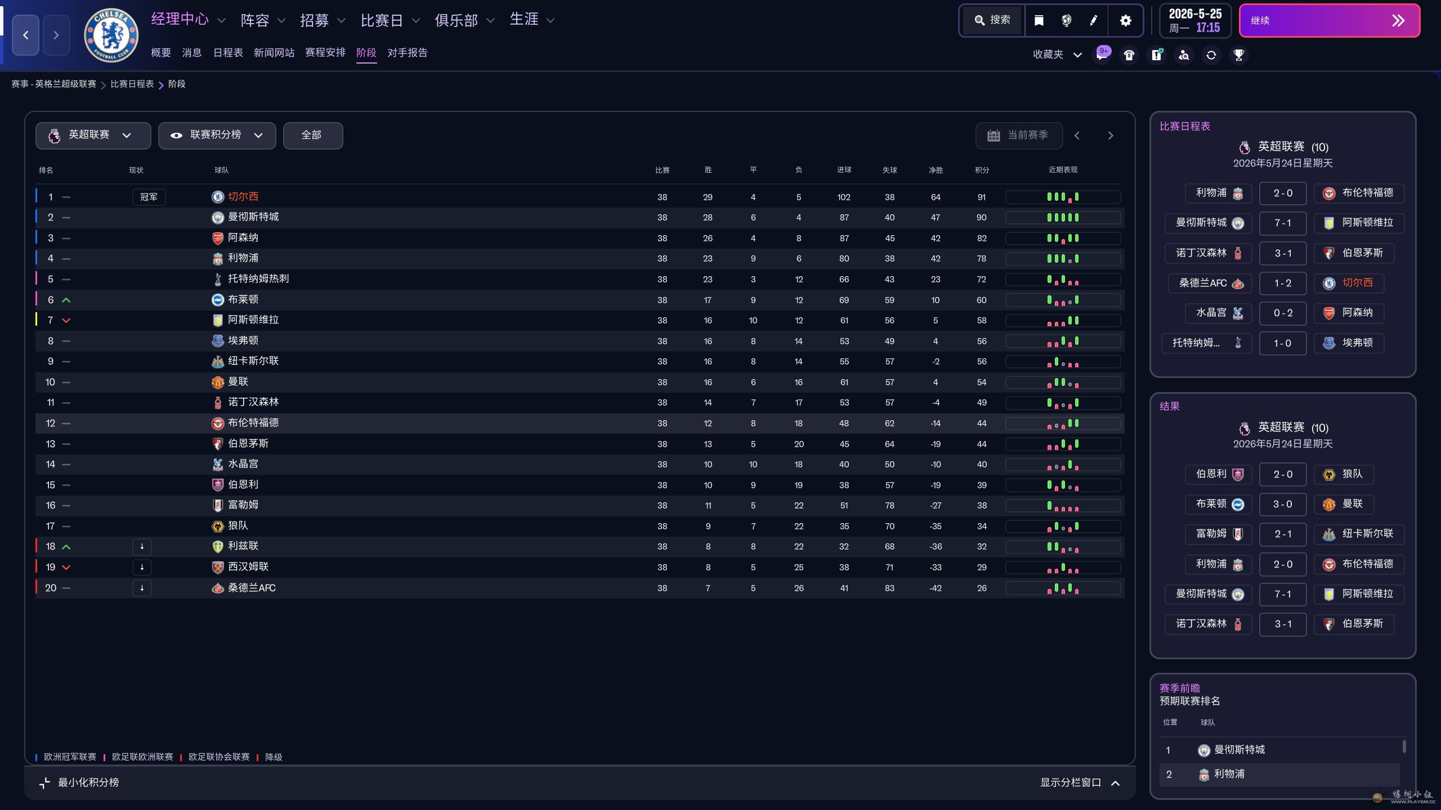Open the pencil notes icon
This screenshot has width=1441, height=810.
(x=1094, y=21)
